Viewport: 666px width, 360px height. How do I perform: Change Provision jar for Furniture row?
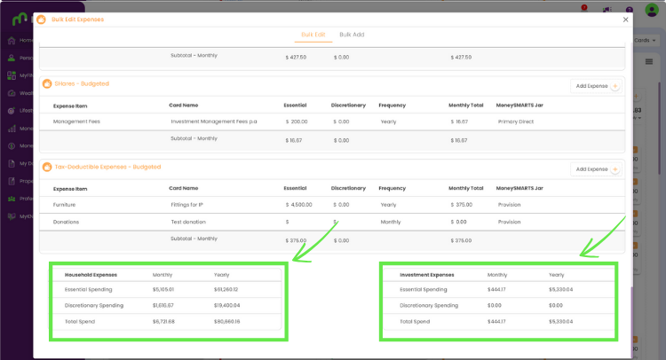coord(510,205)
